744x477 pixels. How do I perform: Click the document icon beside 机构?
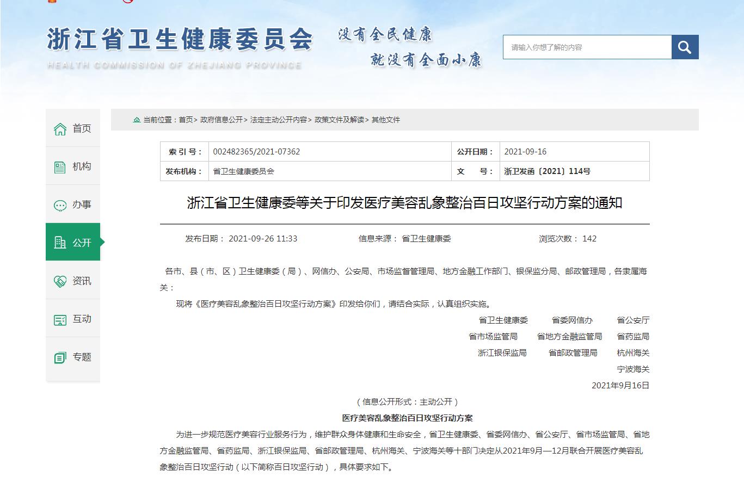click(x=60, y=167)
